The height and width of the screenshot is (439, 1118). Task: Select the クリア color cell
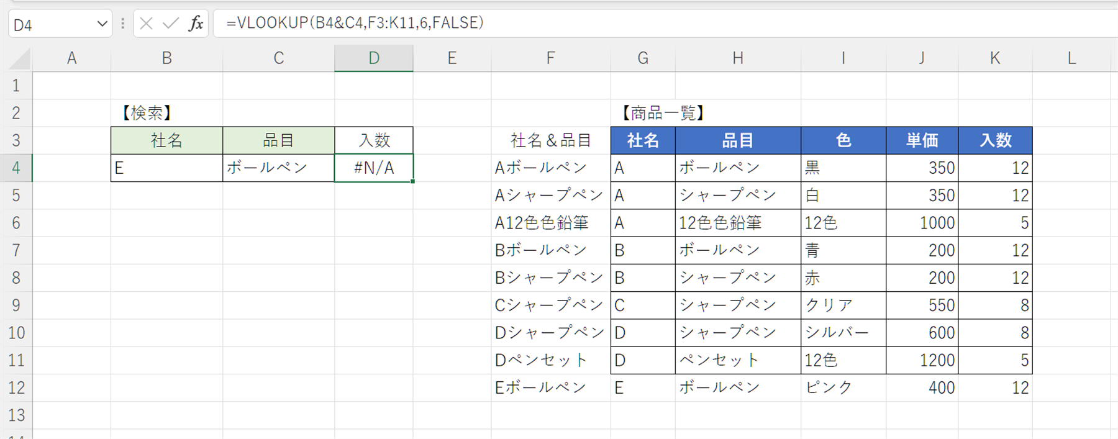pos(843,305)
